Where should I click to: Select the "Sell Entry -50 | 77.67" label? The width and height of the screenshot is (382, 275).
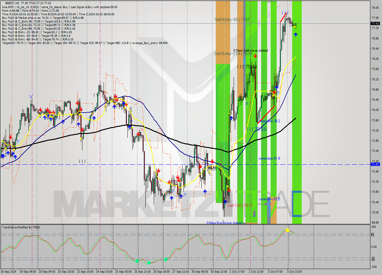click(232, 19)
